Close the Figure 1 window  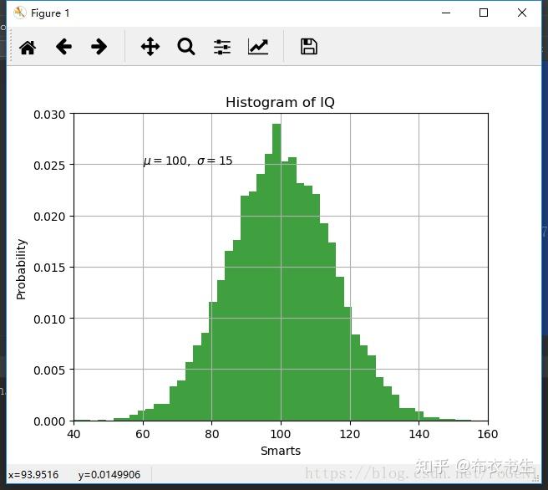pos(522,13)
